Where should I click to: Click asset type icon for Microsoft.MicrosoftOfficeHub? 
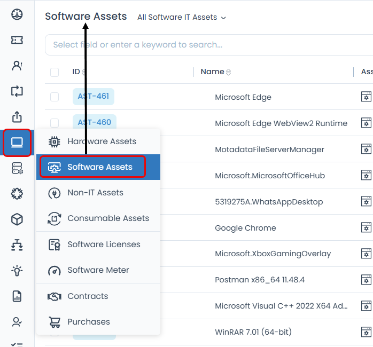click(366, 175)
